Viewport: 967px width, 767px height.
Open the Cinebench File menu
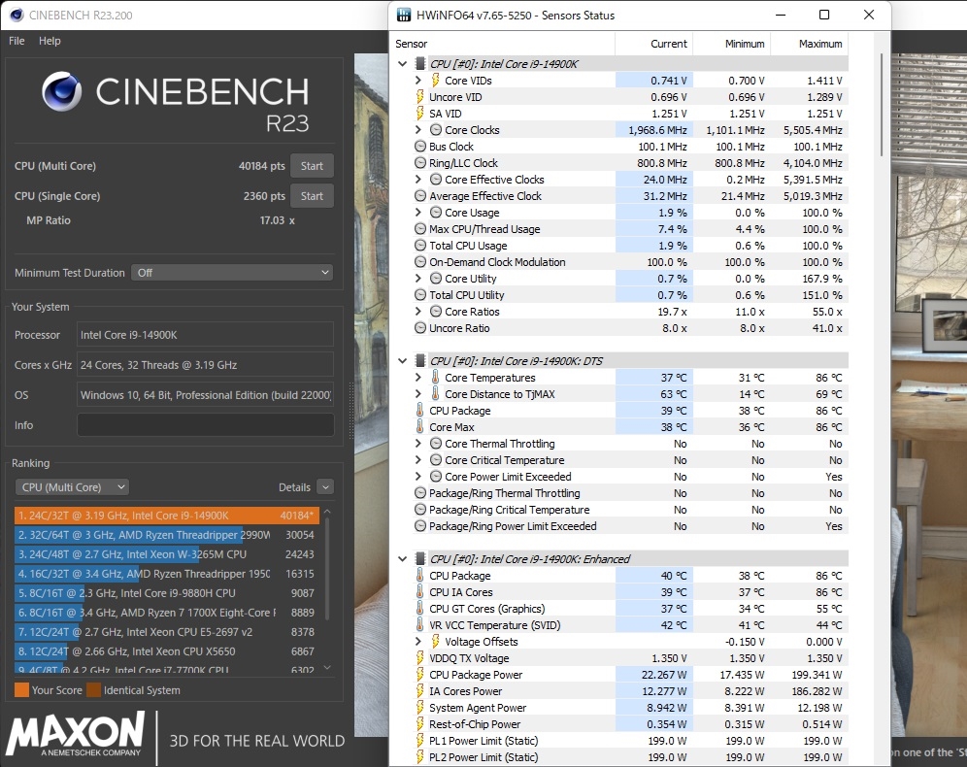pos(17,41)
